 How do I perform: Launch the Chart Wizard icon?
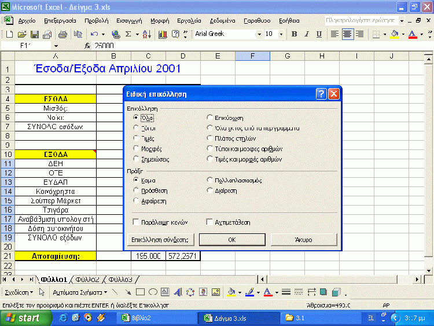163,34
